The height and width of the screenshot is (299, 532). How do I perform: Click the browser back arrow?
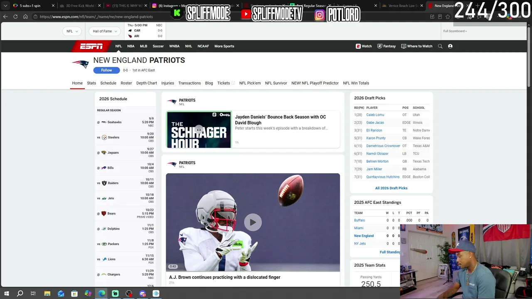click(x=5, y=17)
